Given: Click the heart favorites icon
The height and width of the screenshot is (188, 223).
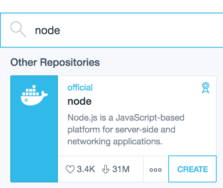Looking at the screenshot, I should pyautogui.click(x=70, y=169).
